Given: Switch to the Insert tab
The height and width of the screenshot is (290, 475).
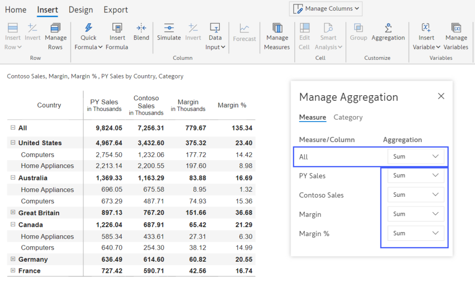Looking at the screenshot, I should [48, 10].
